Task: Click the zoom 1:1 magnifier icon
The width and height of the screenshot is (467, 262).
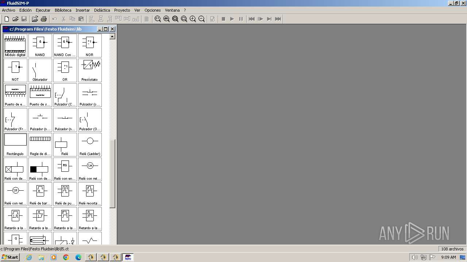Action: coord(158,19)
